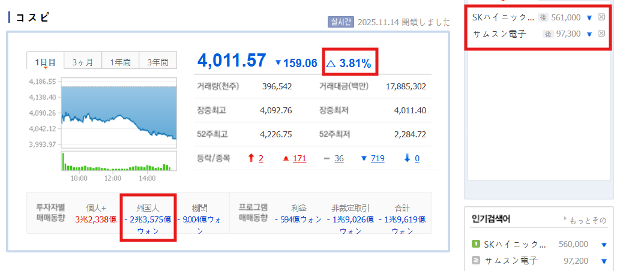Click the rising stocks red triangle
The width and height of the screenshot is (617, 271).
pyautogui.click(x=286, y=158)
